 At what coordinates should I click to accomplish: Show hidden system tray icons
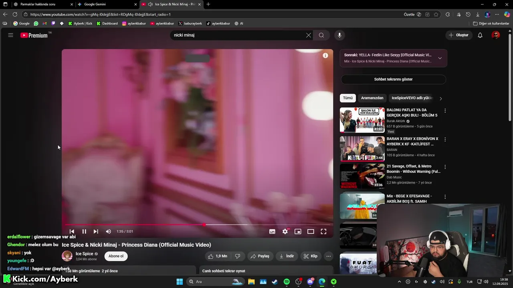click(x=399, y=282)
